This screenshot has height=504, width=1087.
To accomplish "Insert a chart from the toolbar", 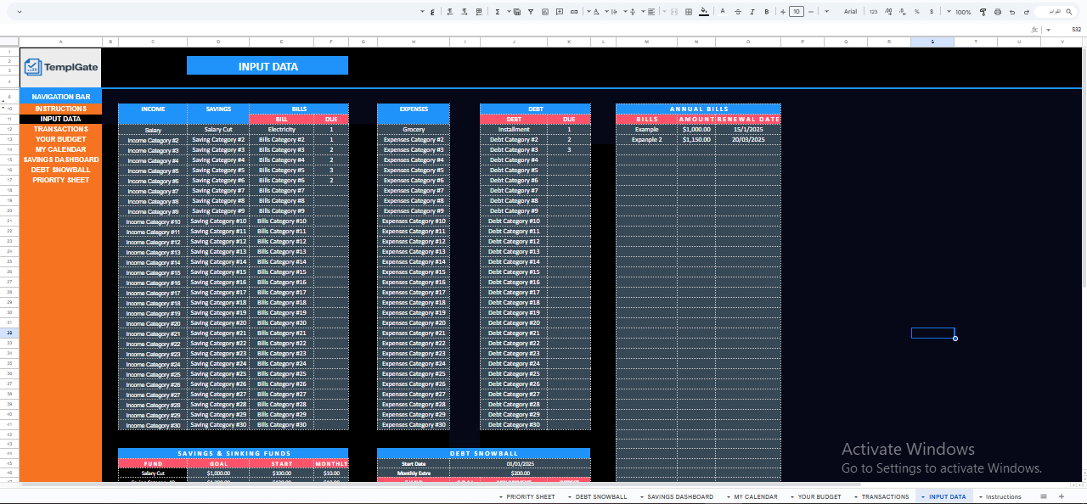I will (x=544, y=12).
